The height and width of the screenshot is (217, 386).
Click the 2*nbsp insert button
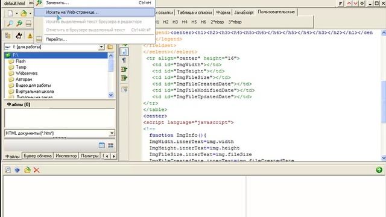tap(217, 22)
